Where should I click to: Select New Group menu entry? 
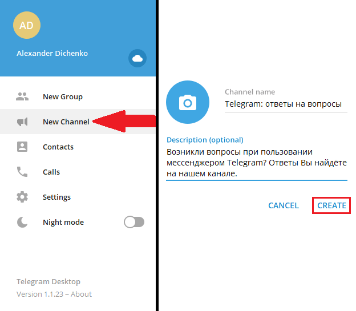pyautogui.click(x=78, y=96)
